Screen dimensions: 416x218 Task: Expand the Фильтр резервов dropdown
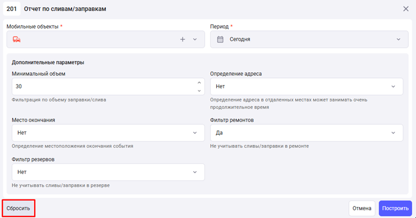108,172
